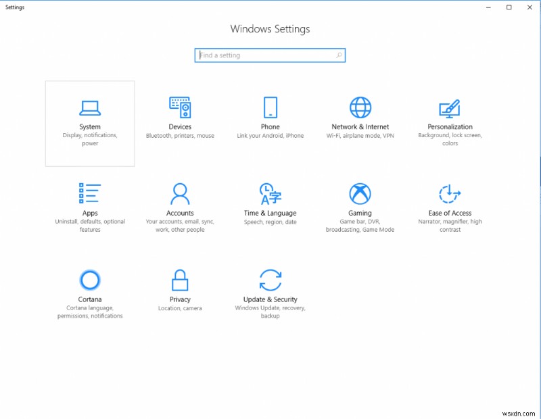
Task: Open Ease of Access settings
Action: [x=450, y=206]
